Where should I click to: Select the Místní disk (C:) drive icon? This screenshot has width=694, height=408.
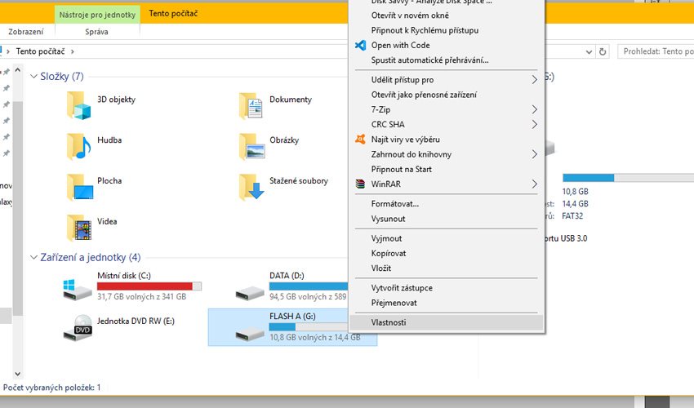point(79,287)
